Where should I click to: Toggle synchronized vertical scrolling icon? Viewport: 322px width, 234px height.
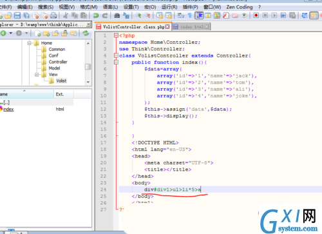click(160, 15)
